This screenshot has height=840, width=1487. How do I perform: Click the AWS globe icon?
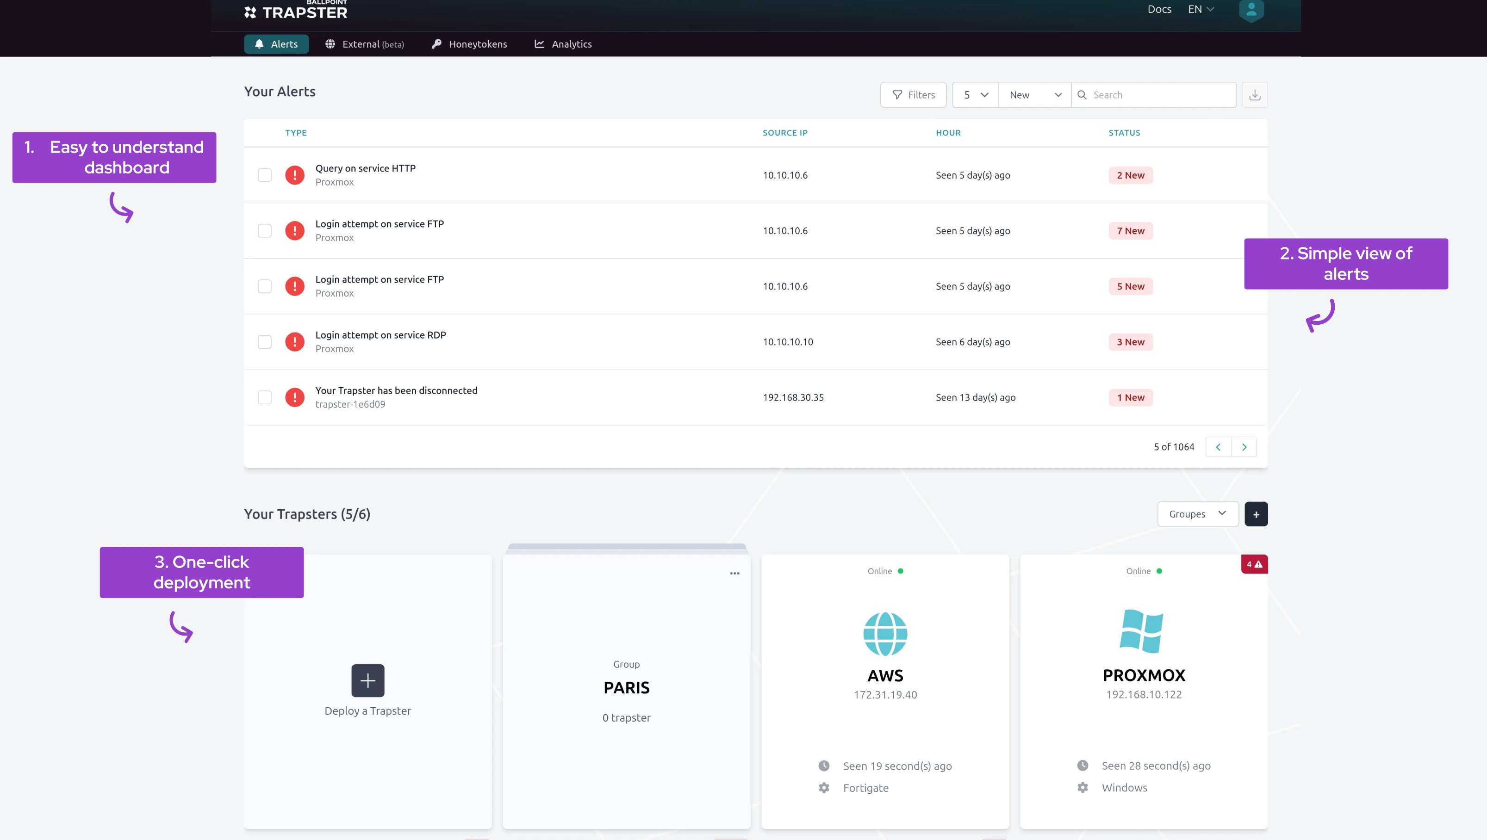point(885,634)
